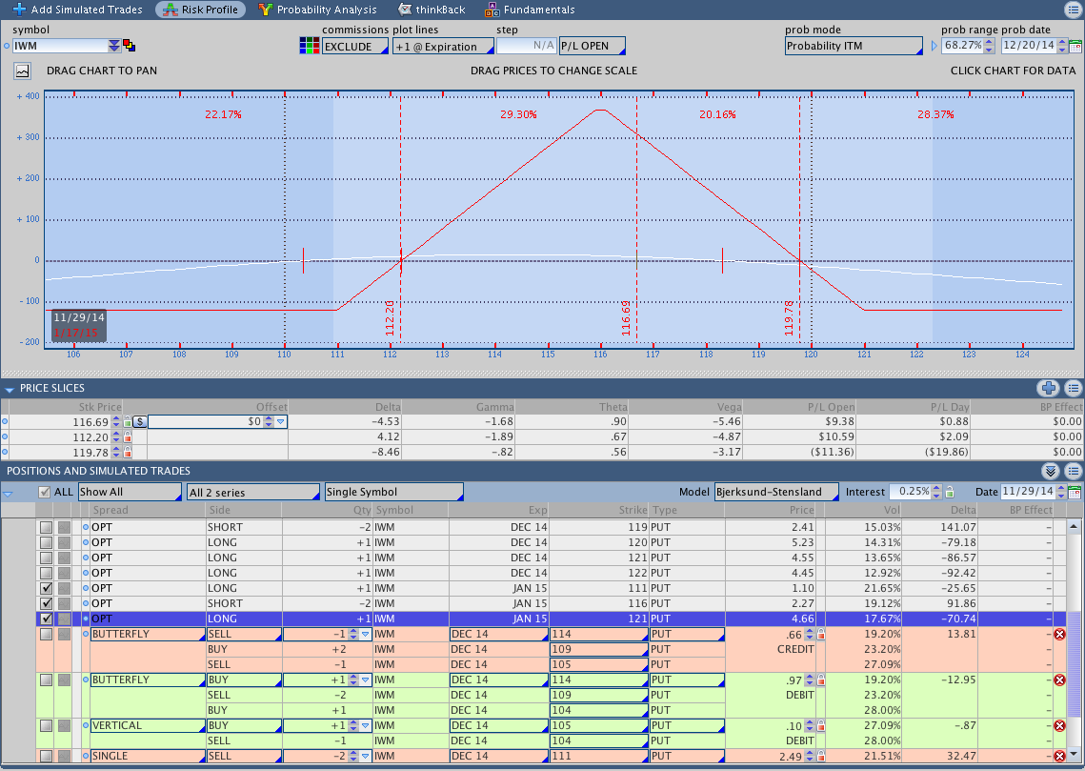Uncheck the SHORT JAN 15 116 PUT checkbox
The width and height of the screenshot is (1085, 771).
click(x=47, y=603)
